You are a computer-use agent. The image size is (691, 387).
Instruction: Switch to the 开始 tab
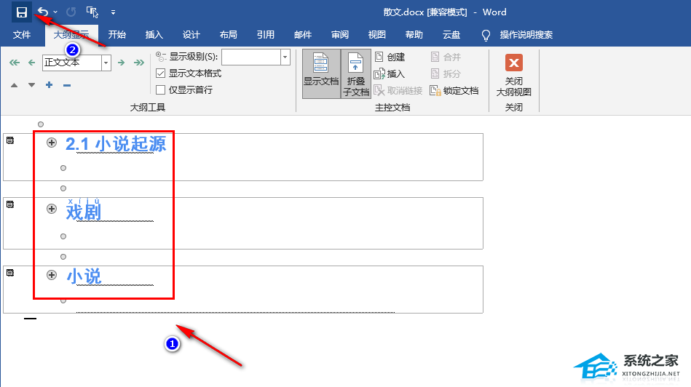117,35
